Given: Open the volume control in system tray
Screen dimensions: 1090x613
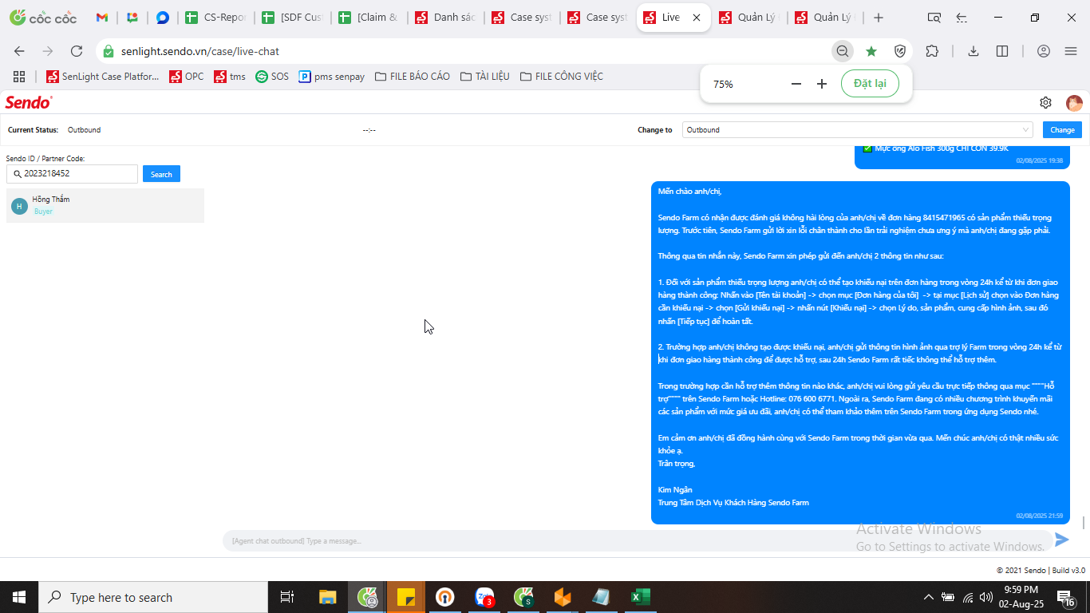Looking at the screenshot, I should [988, 597].
